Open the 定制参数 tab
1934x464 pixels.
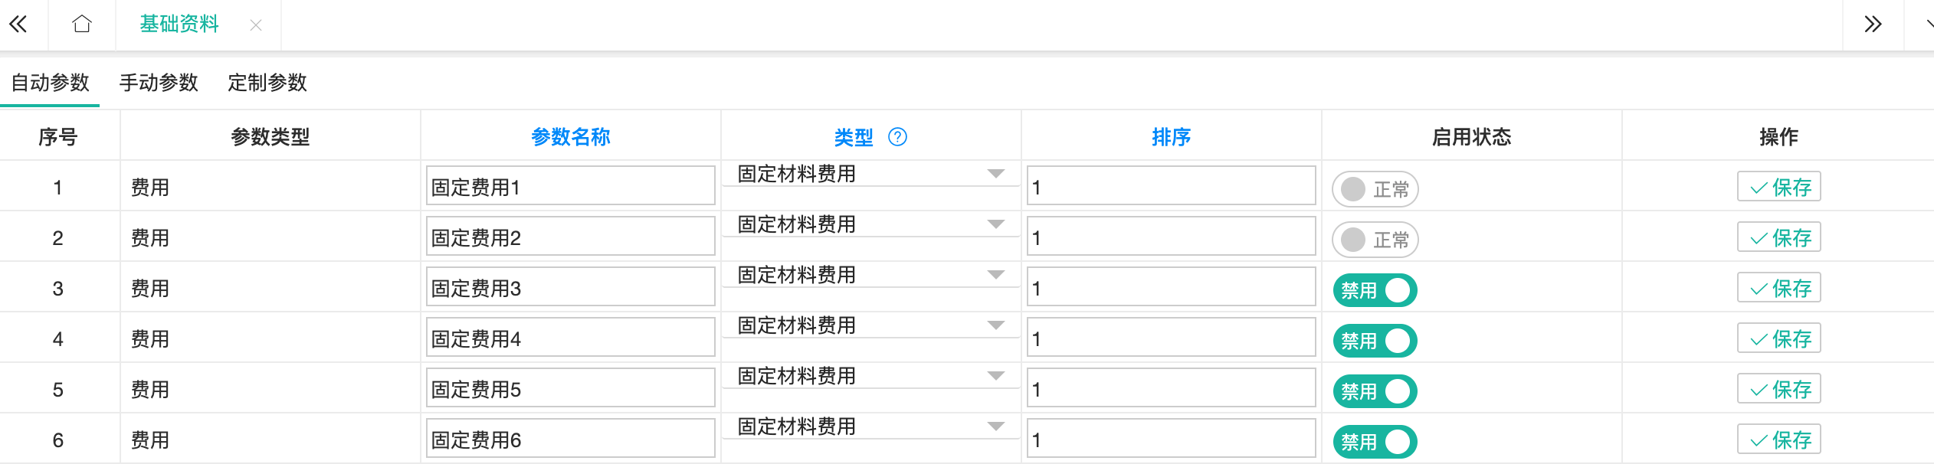267,83
